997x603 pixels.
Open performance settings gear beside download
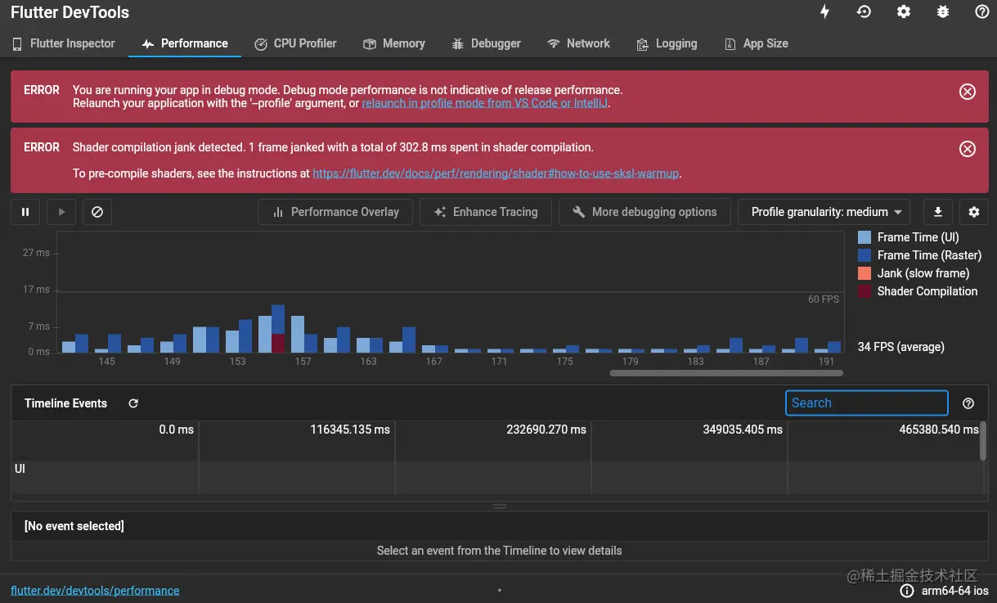pos(973,212)
